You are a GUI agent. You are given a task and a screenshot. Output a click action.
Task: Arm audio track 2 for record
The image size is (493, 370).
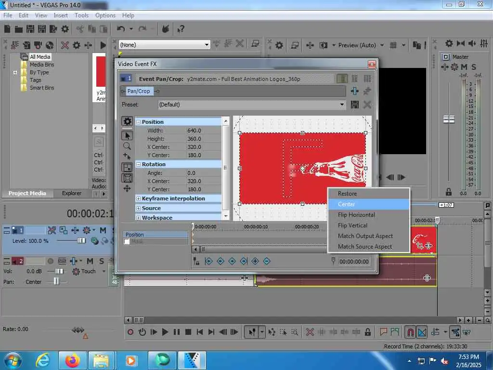(50, 261)
